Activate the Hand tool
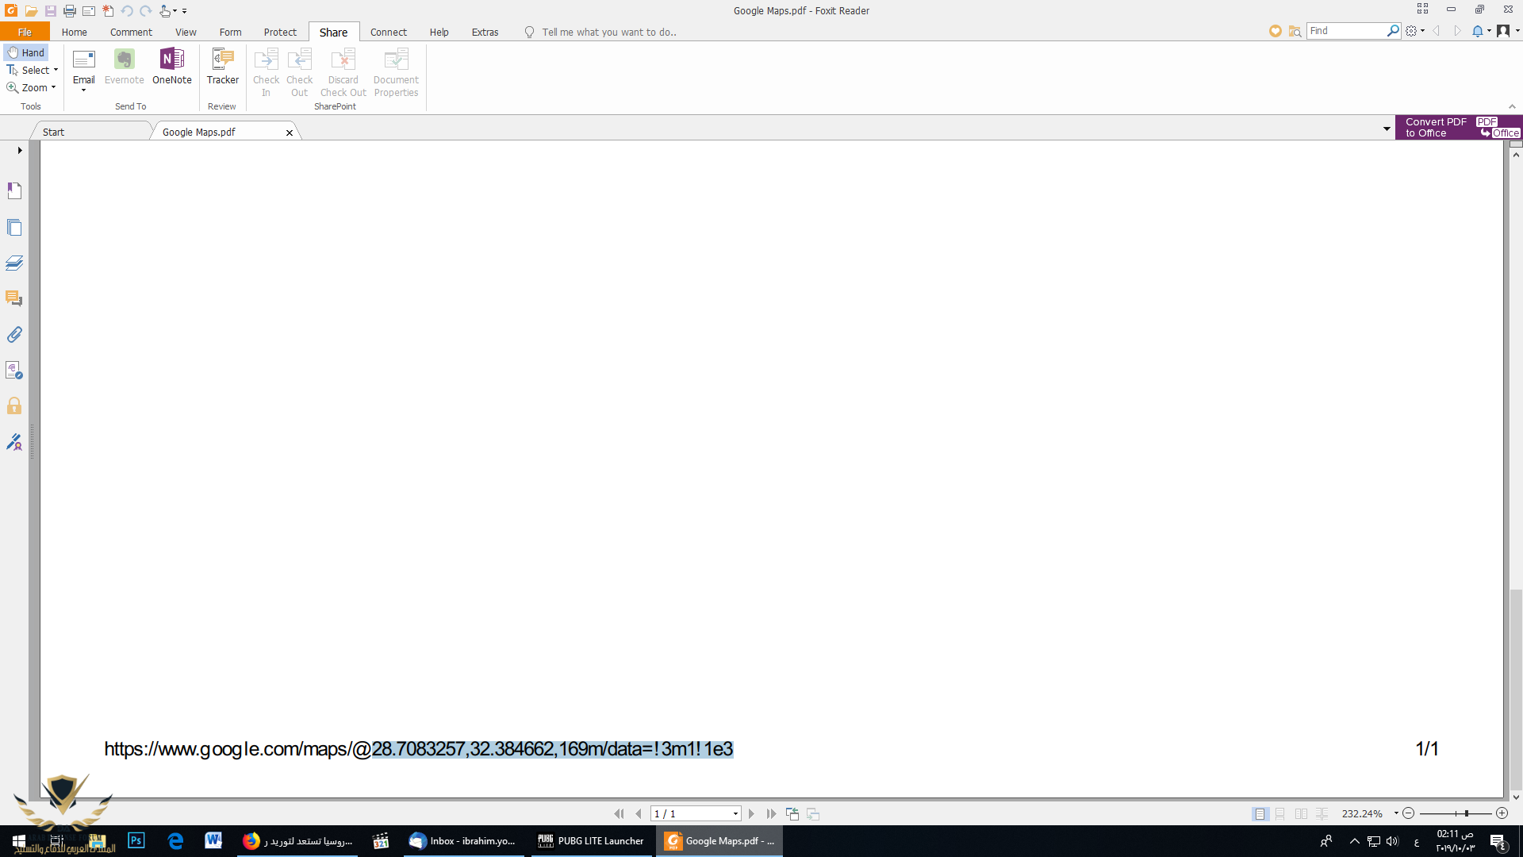 pyautogui.click(x=26, y=52)
